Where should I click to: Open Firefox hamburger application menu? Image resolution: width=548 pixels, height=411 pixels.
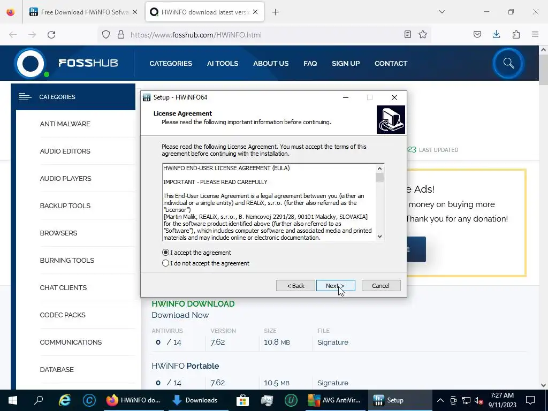point(535,34)
